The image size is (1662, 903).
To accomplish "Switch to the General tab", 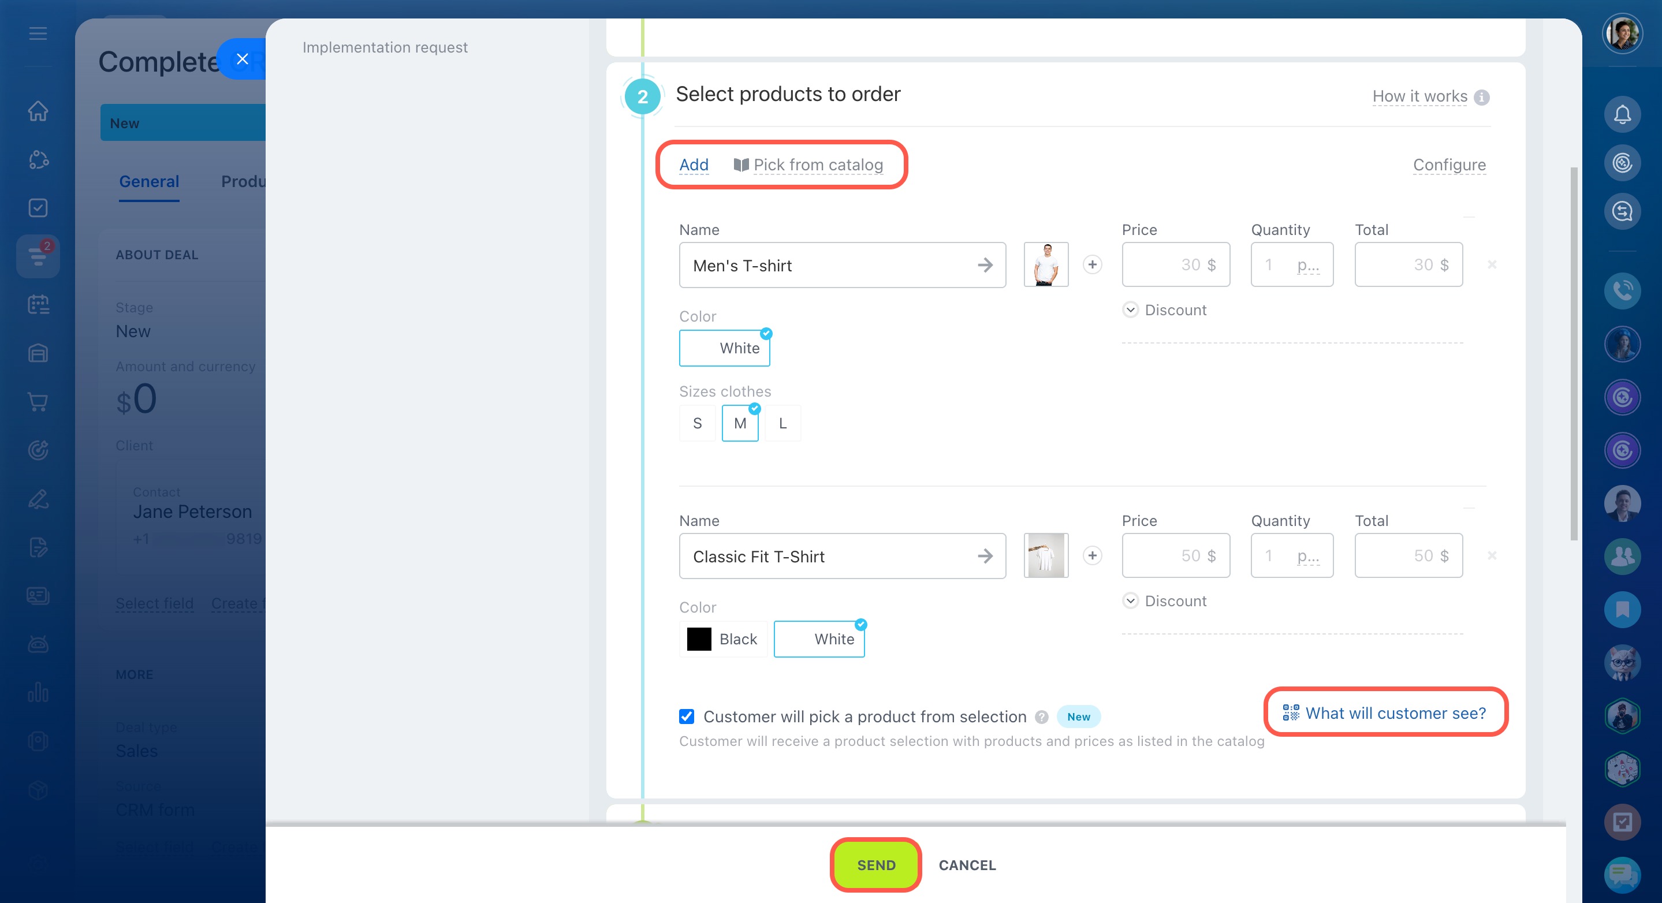I will pos(149,181).
